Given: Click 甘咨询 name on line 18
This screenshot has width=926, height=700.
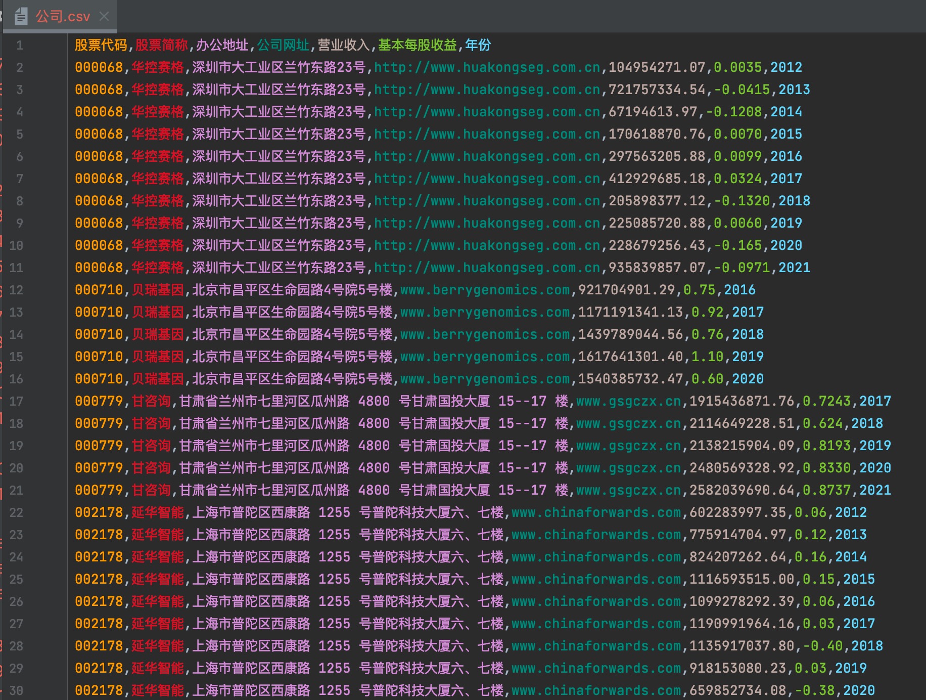Looking at the screenshot, I should click(151, 423).
